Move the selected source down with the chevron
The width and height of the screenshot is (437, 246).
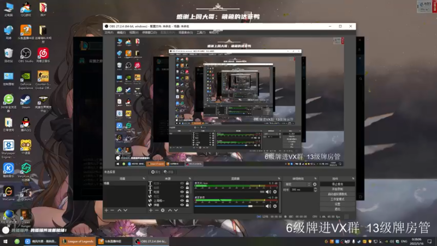point(176,210)
